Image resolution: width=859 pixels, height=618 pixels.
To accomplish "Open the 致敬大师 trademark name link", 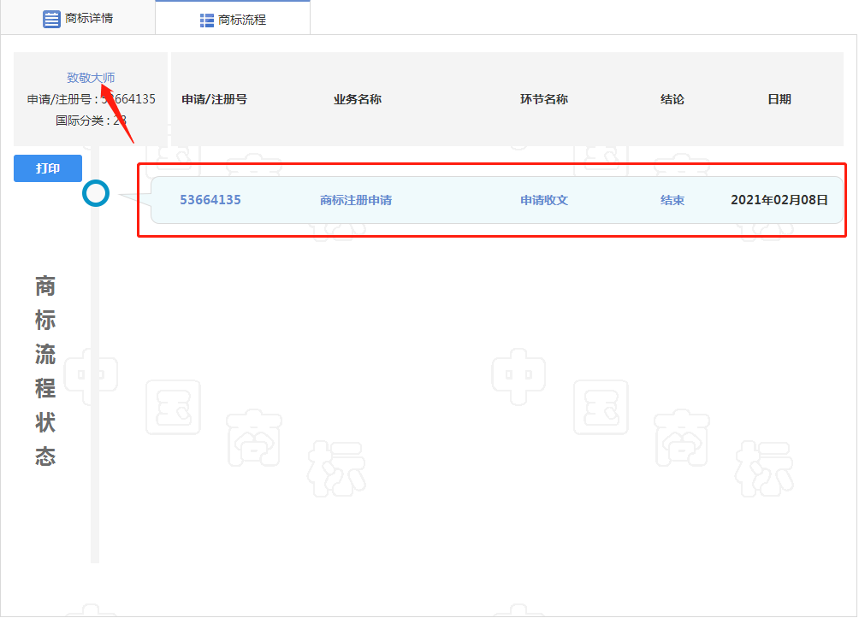I will tap(91, 78).
